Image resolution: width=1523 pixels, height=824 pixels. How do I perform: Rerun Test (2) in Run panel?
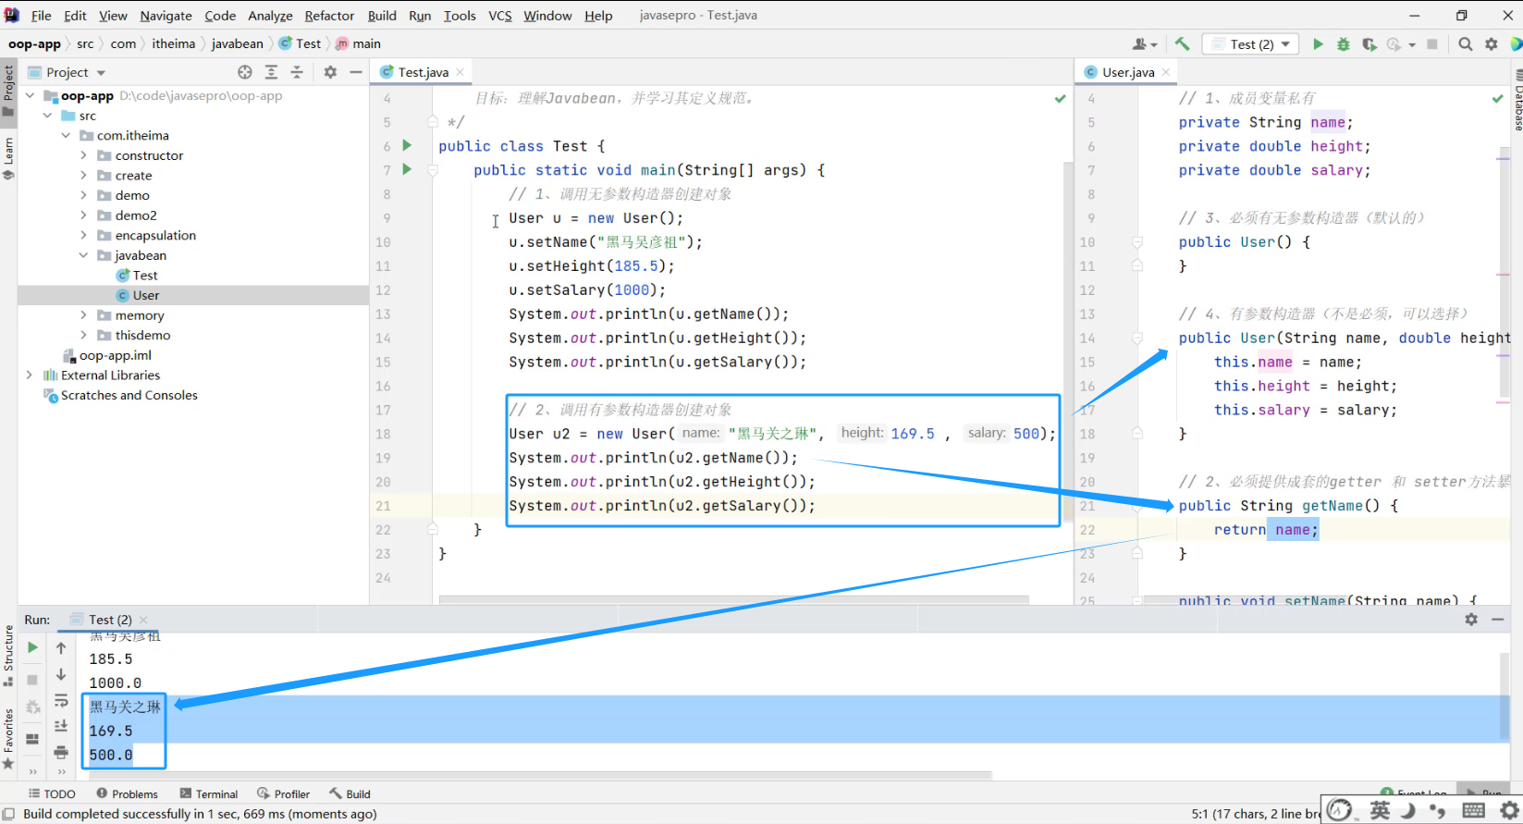32,647
